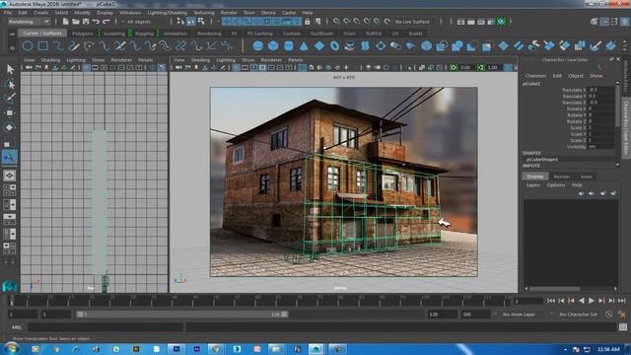
Task: Toggle select by hierarchy mode
Action: pyautogui.click(x=180, y=22)
